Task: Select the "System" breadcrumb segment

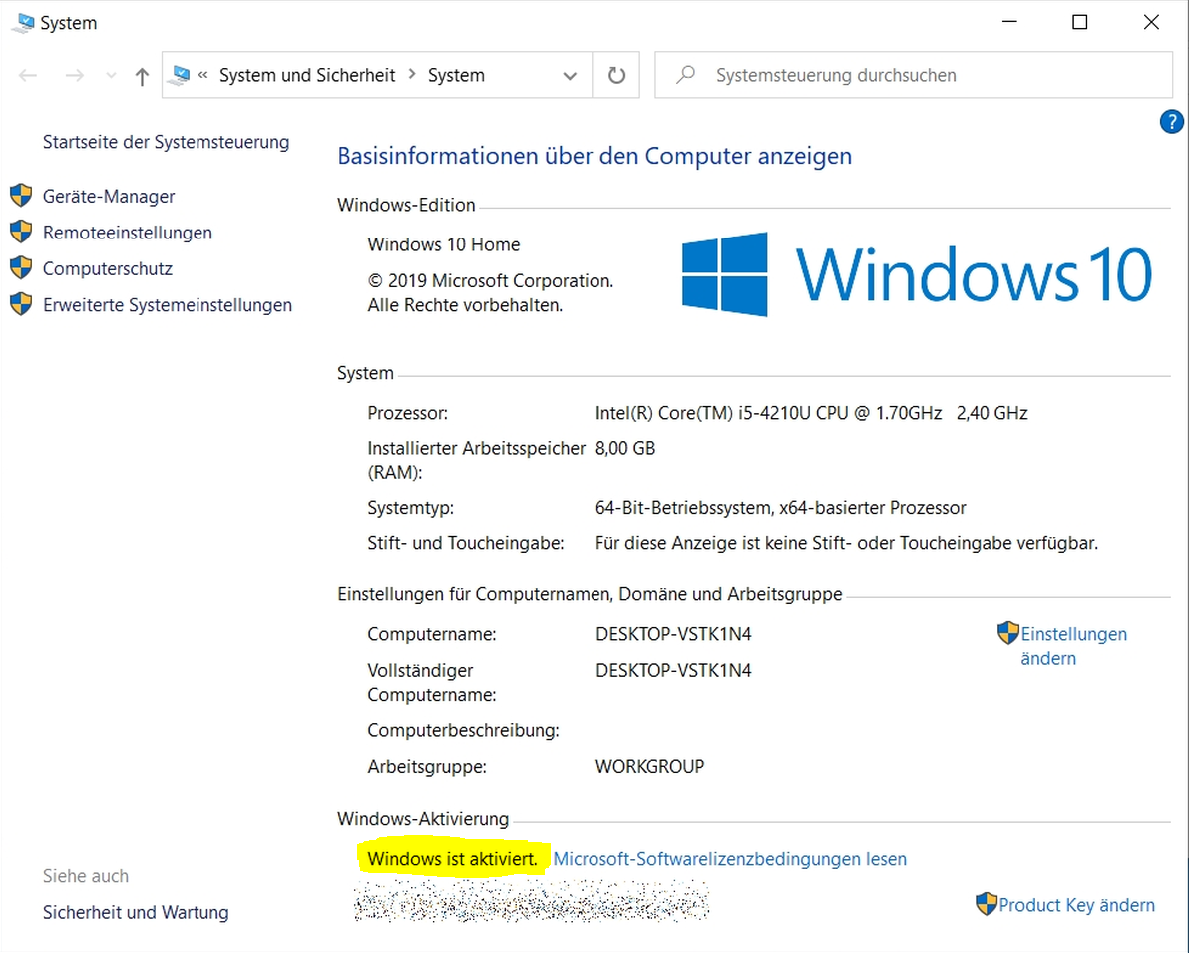Action: (x=456, y=75)
